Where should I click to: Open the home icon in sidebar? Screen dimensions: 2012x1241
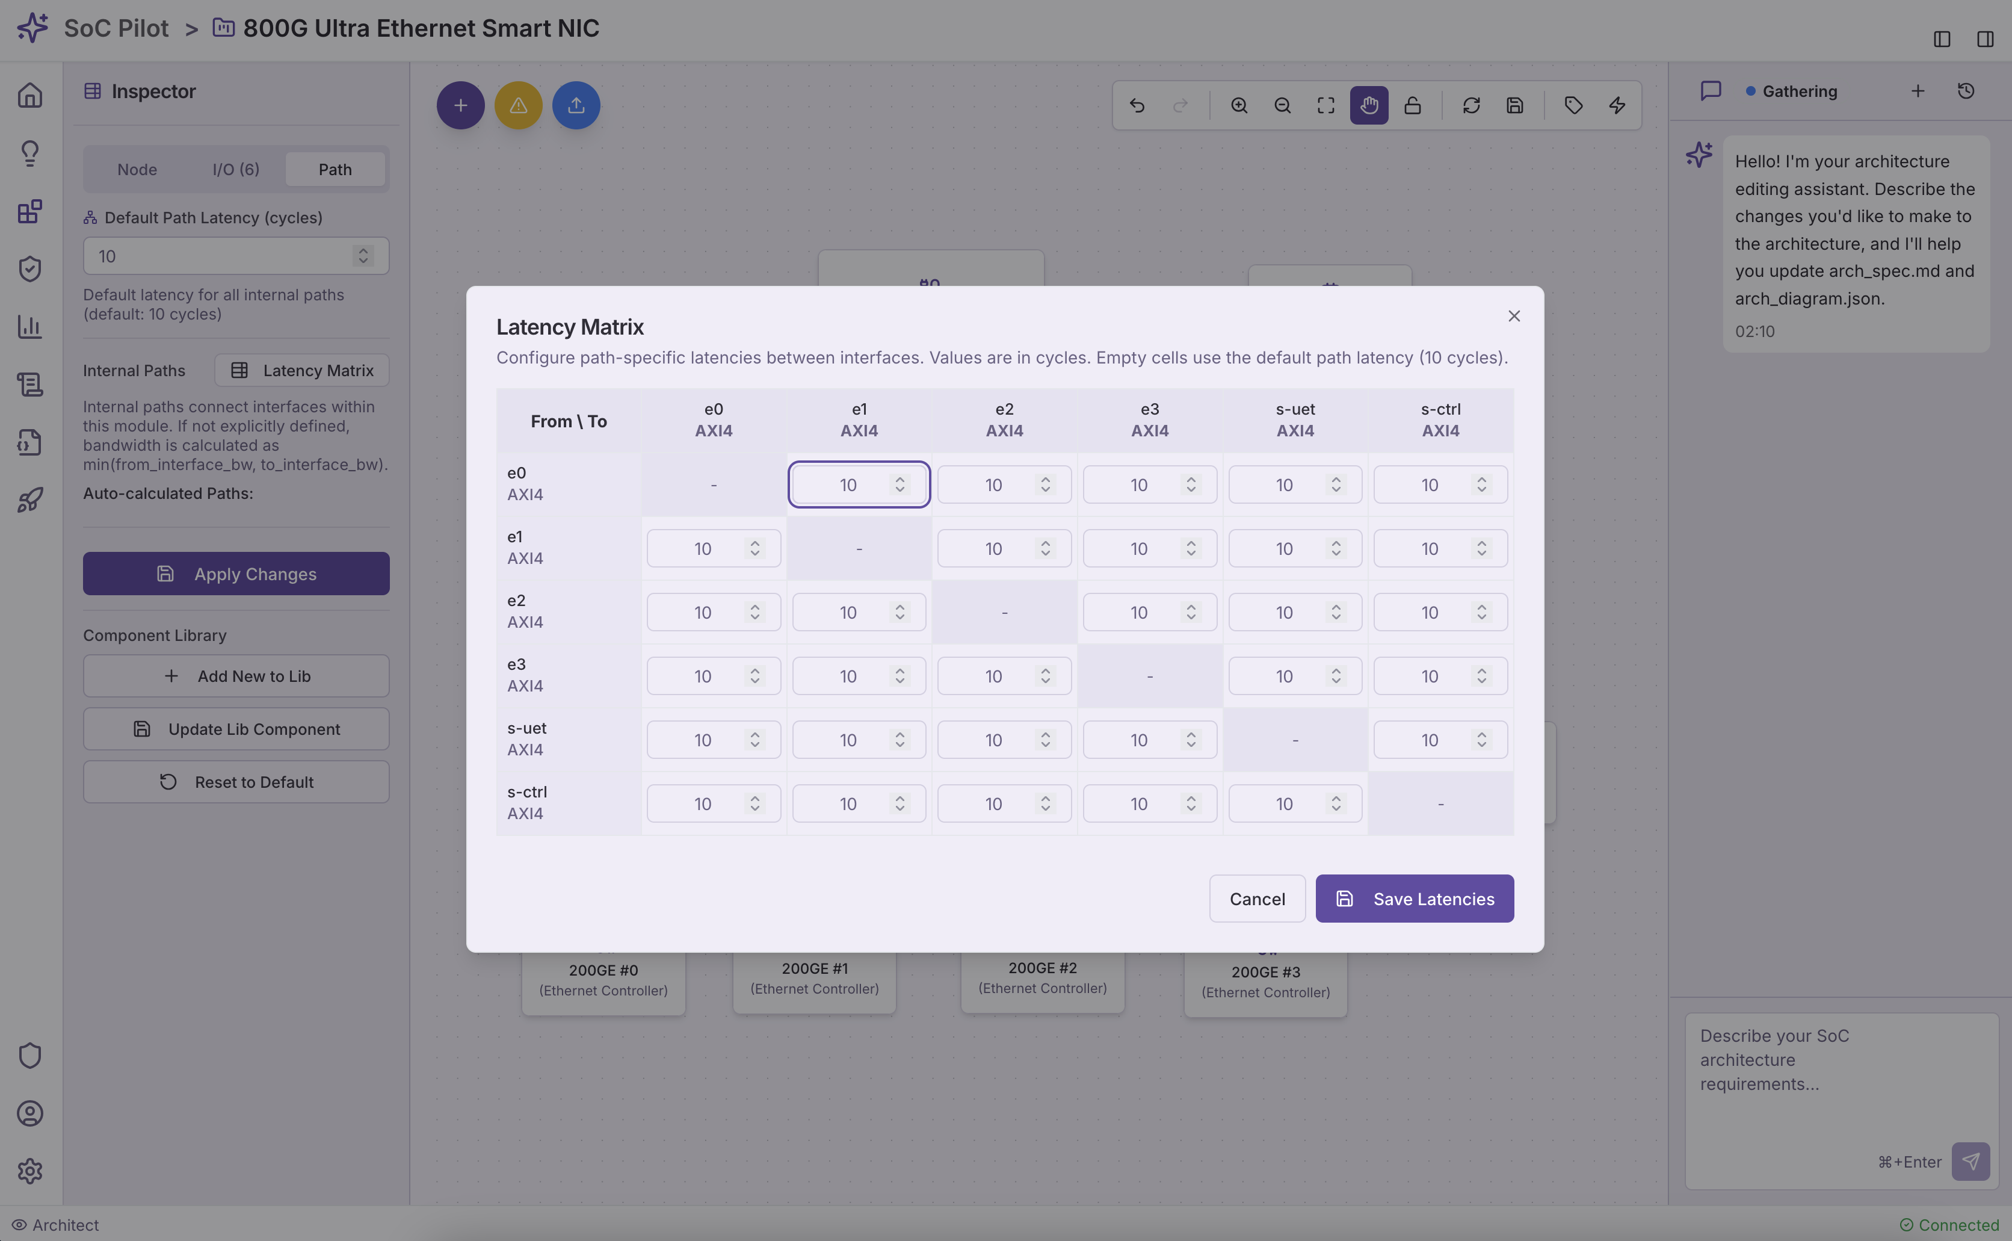click(x=30, y=95)
